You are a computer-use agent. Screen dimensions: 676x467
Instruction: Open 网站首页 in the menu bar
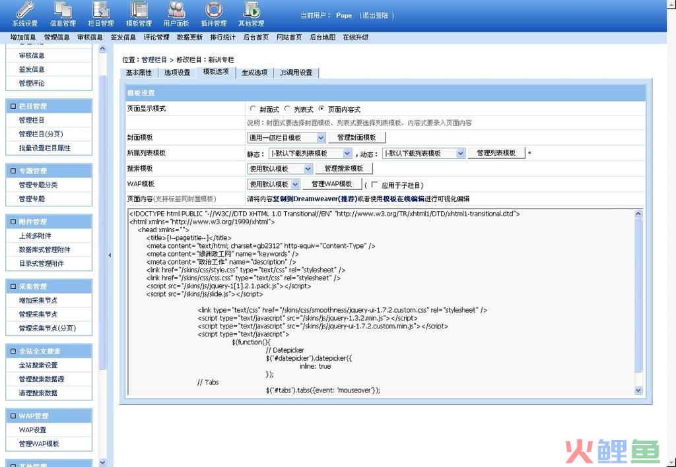289,38
